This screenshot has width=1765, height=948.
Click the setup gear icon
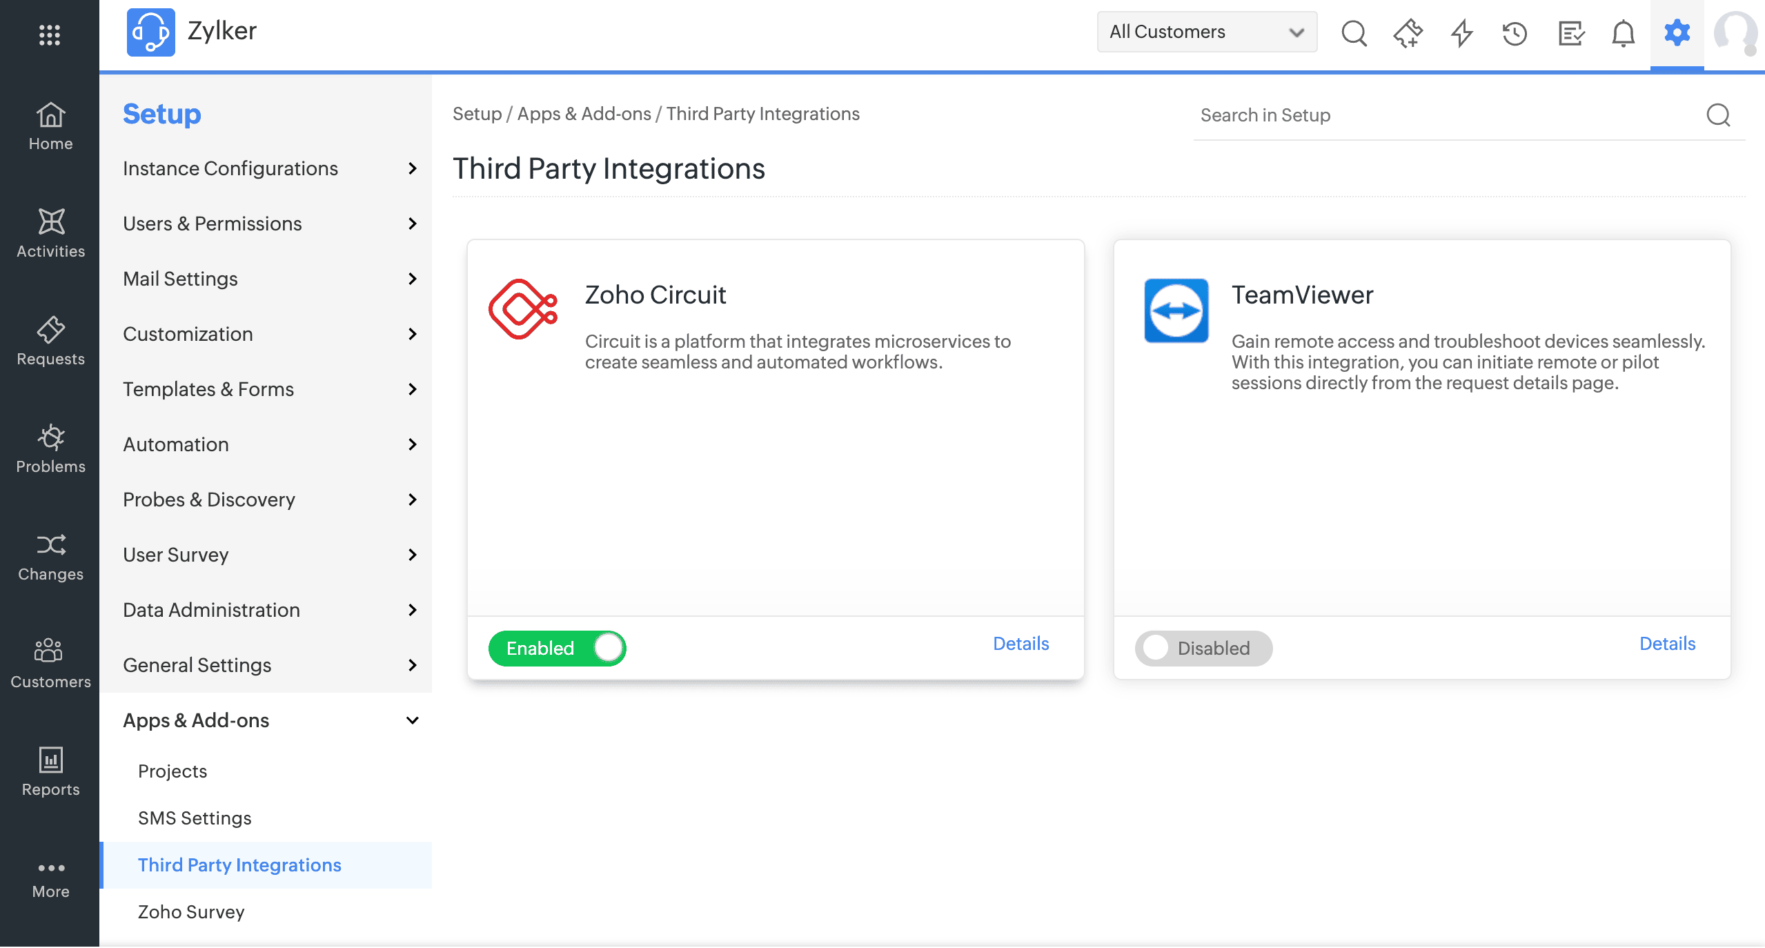click(x=1677, y=33)
